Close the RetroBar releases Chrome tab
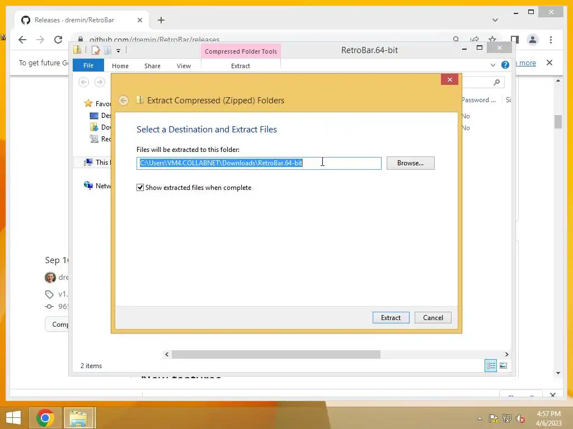 click(x=139, y=20)
